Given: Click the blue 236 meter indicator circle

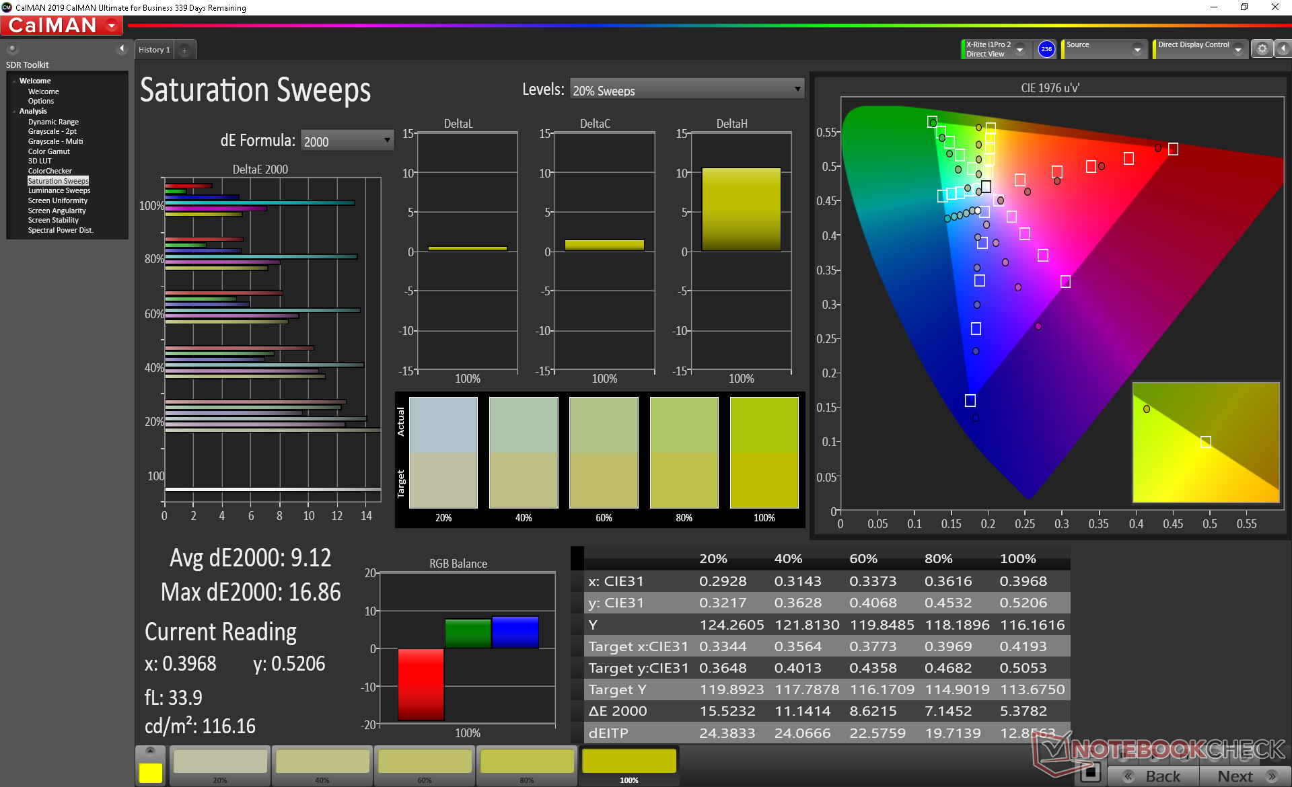Looking at the screenshot, I should tap(1046, 49).
